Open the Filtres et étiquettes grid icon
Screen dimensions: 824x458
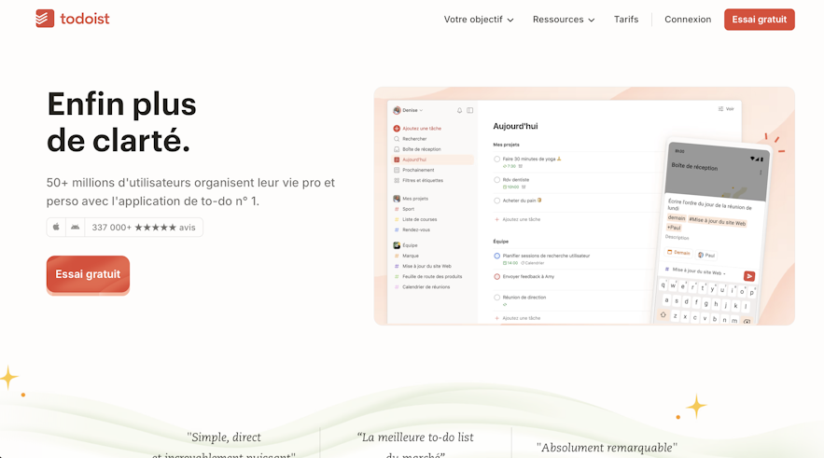(x=397, y=181)
